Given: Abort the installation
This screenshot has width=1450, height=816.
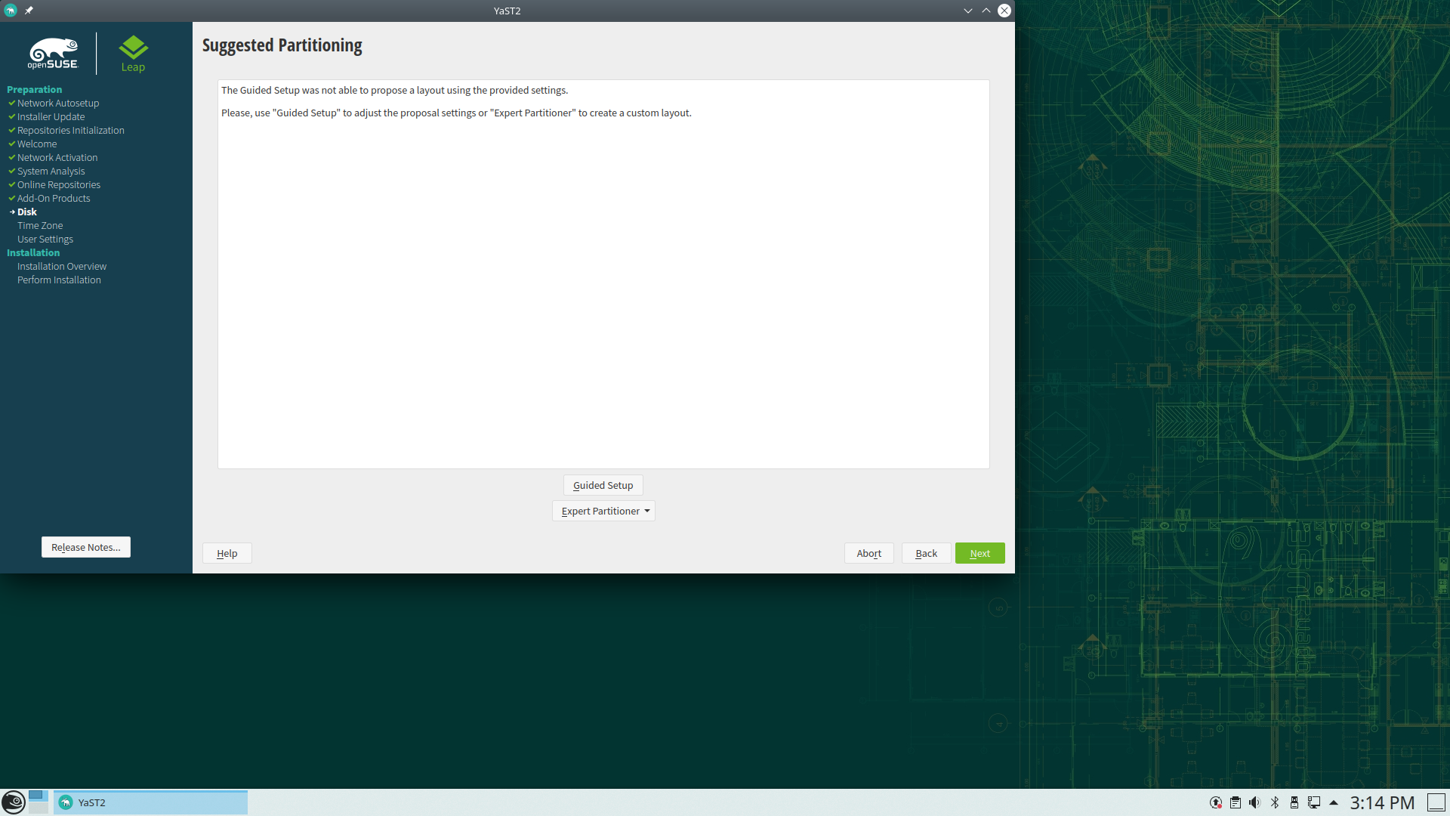Looking at the screenshot, I should tap(868, 554).
